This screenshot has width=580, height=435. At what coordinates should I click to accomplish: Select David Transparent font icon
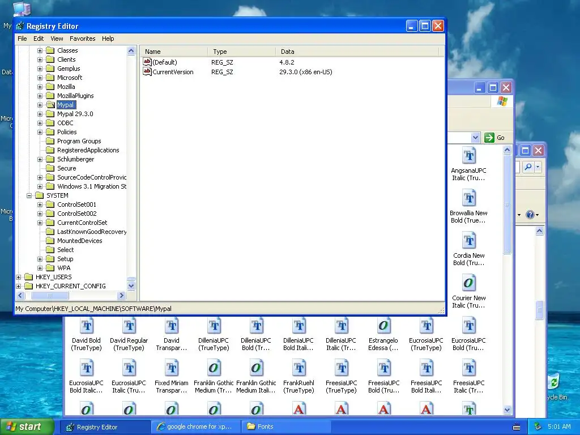pos(171,326)
